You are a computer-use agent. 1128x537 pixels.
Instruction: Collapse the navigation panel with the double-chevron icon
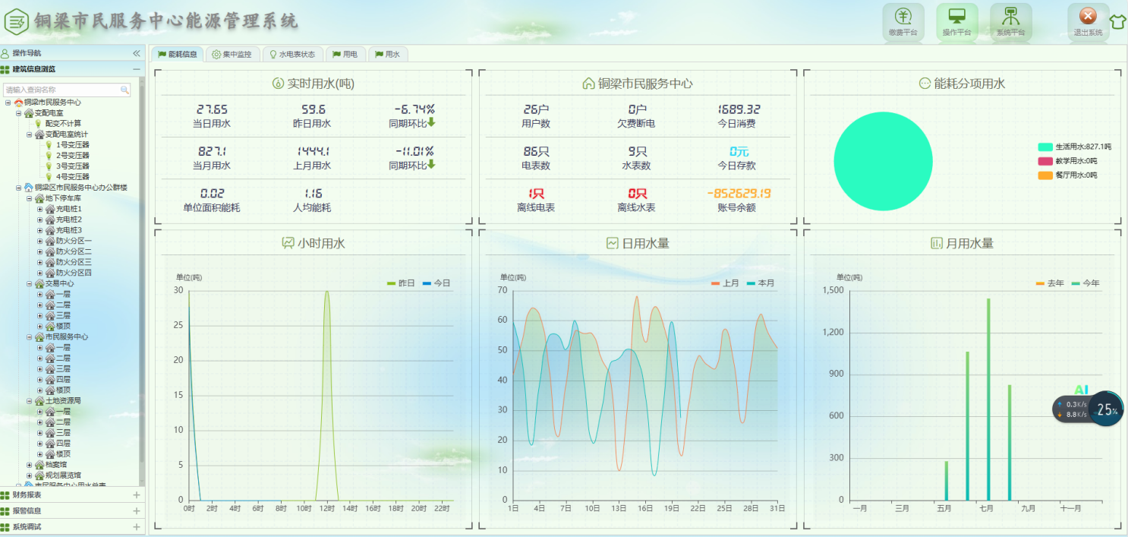pos(137,53)
